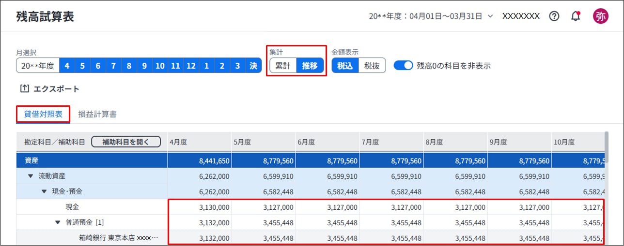
Task: Select month 10 in month selector
Action: pyautogui.click(x=160, y=66)
